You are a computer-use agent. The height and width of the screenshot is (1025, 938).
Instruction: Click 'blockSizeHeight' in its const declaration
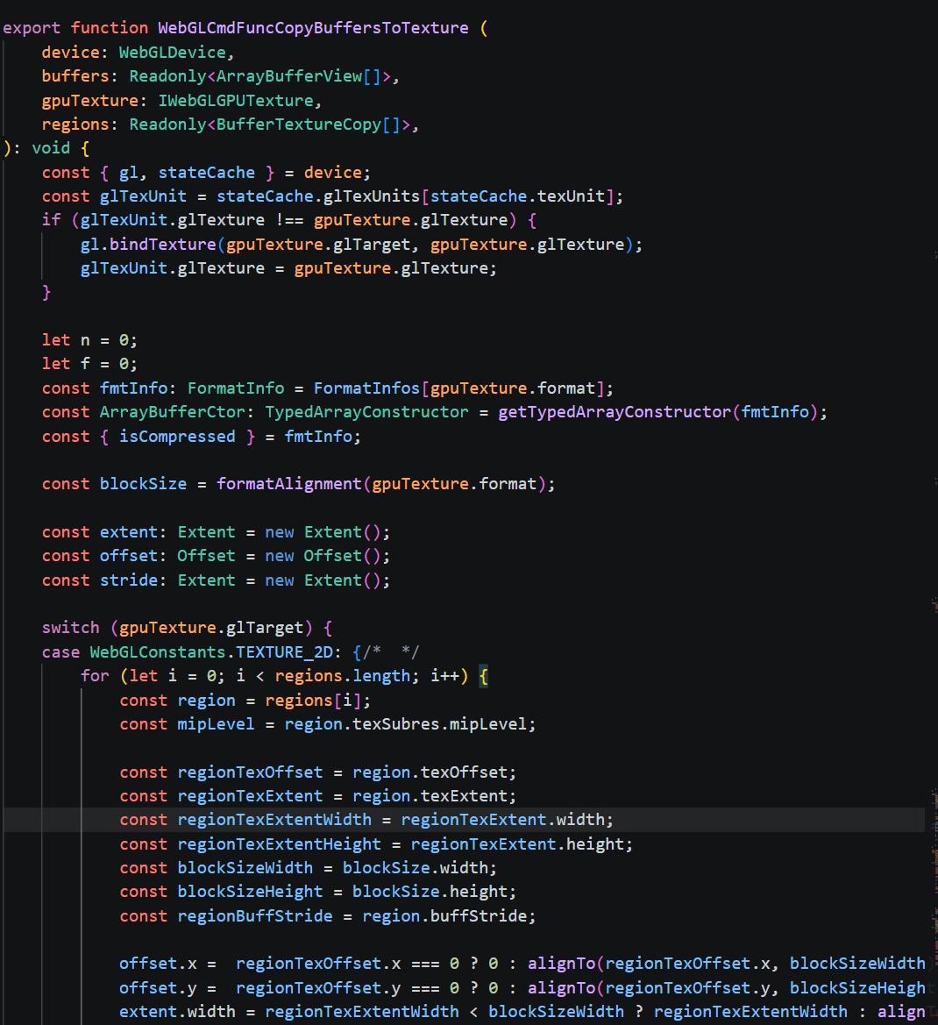250,892
